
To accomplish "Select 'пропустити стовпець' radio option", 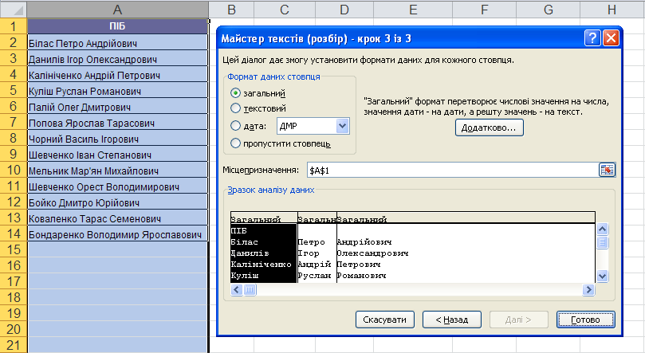I will pos(235,143).
